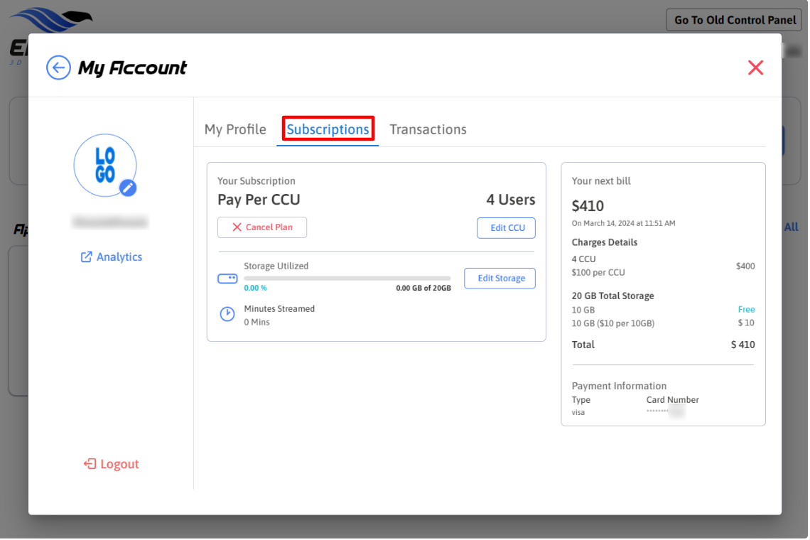Click the logout door icon

90,464
